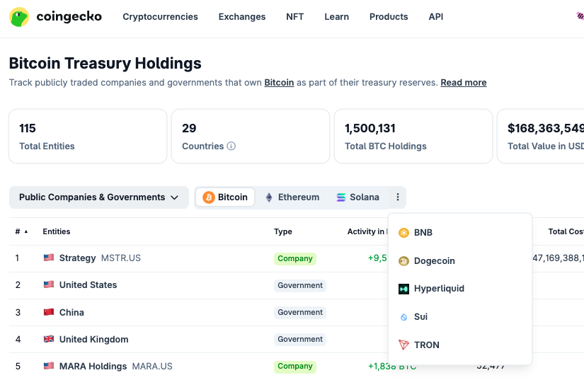Viewport: 584px width, 380px height.
Task: Click the Dogecoin coin icon
Action: coord(403,261)
